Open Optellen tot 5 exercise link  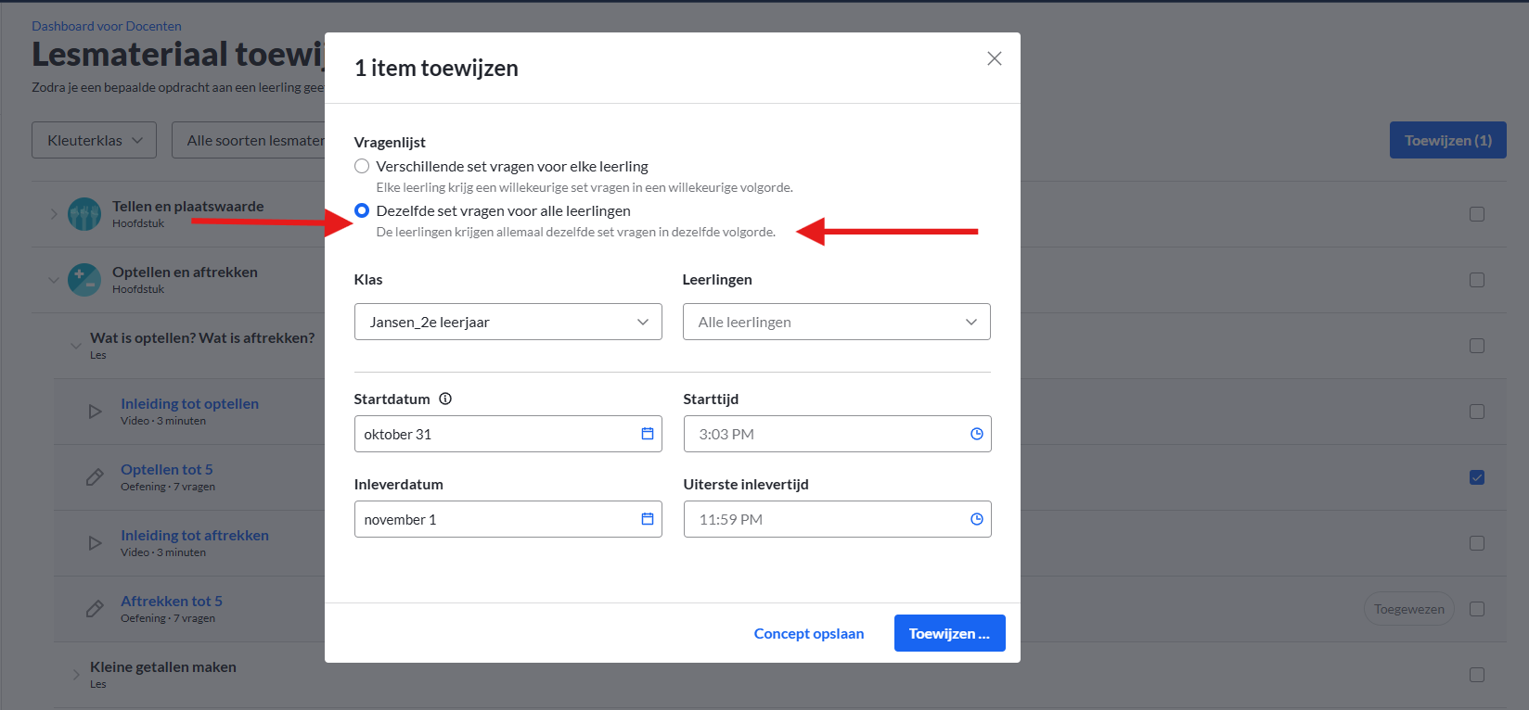(x=167, y=469)
